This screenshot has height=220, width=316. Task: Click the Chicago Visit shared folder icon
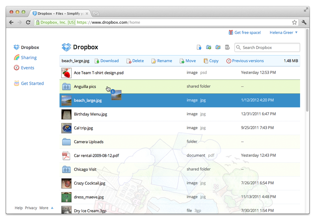pos(66,169)
